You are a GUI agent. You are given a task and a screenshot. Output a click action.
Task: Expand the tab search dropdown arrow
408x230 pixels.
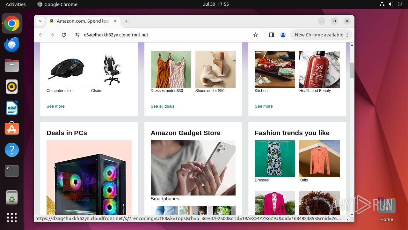click(x=40, y=21)
